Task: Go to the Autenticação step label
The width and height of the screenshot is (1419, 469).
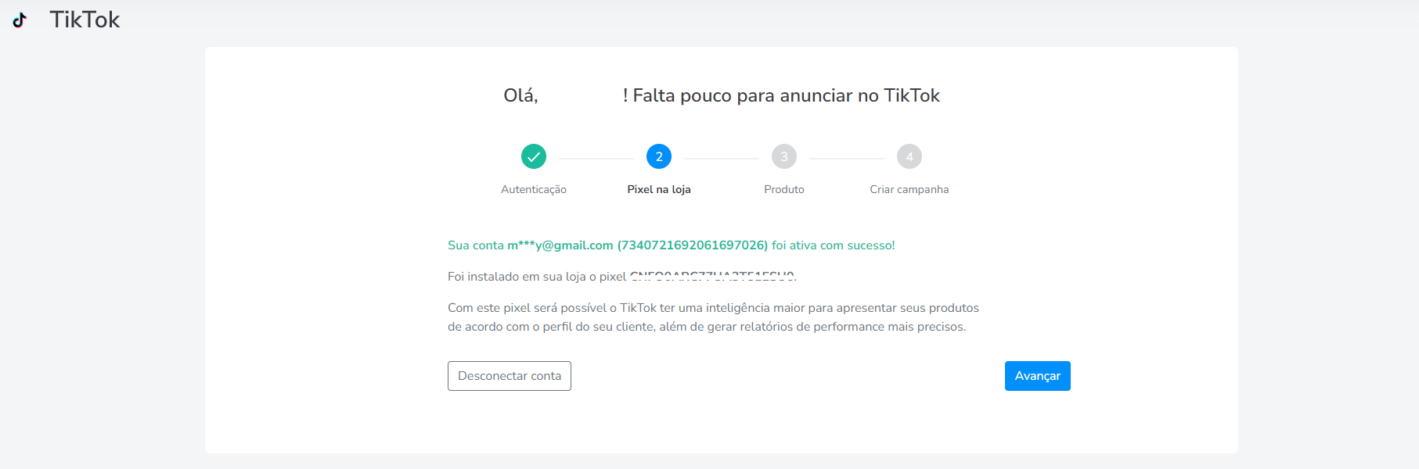Action: (534, 189)
